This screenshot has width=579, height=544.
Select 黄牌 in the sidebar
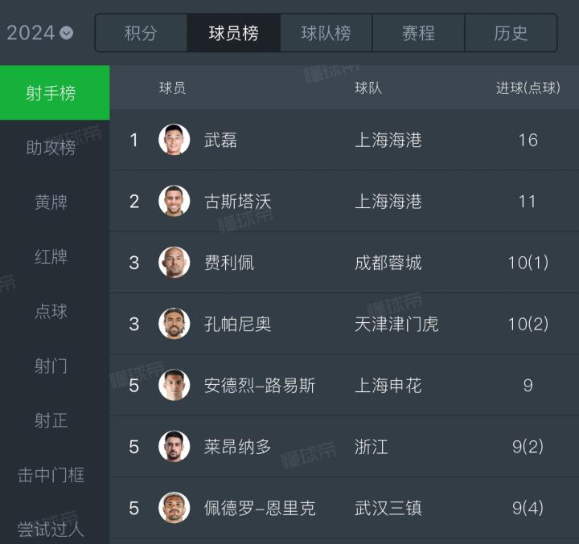tap(51, 202)
